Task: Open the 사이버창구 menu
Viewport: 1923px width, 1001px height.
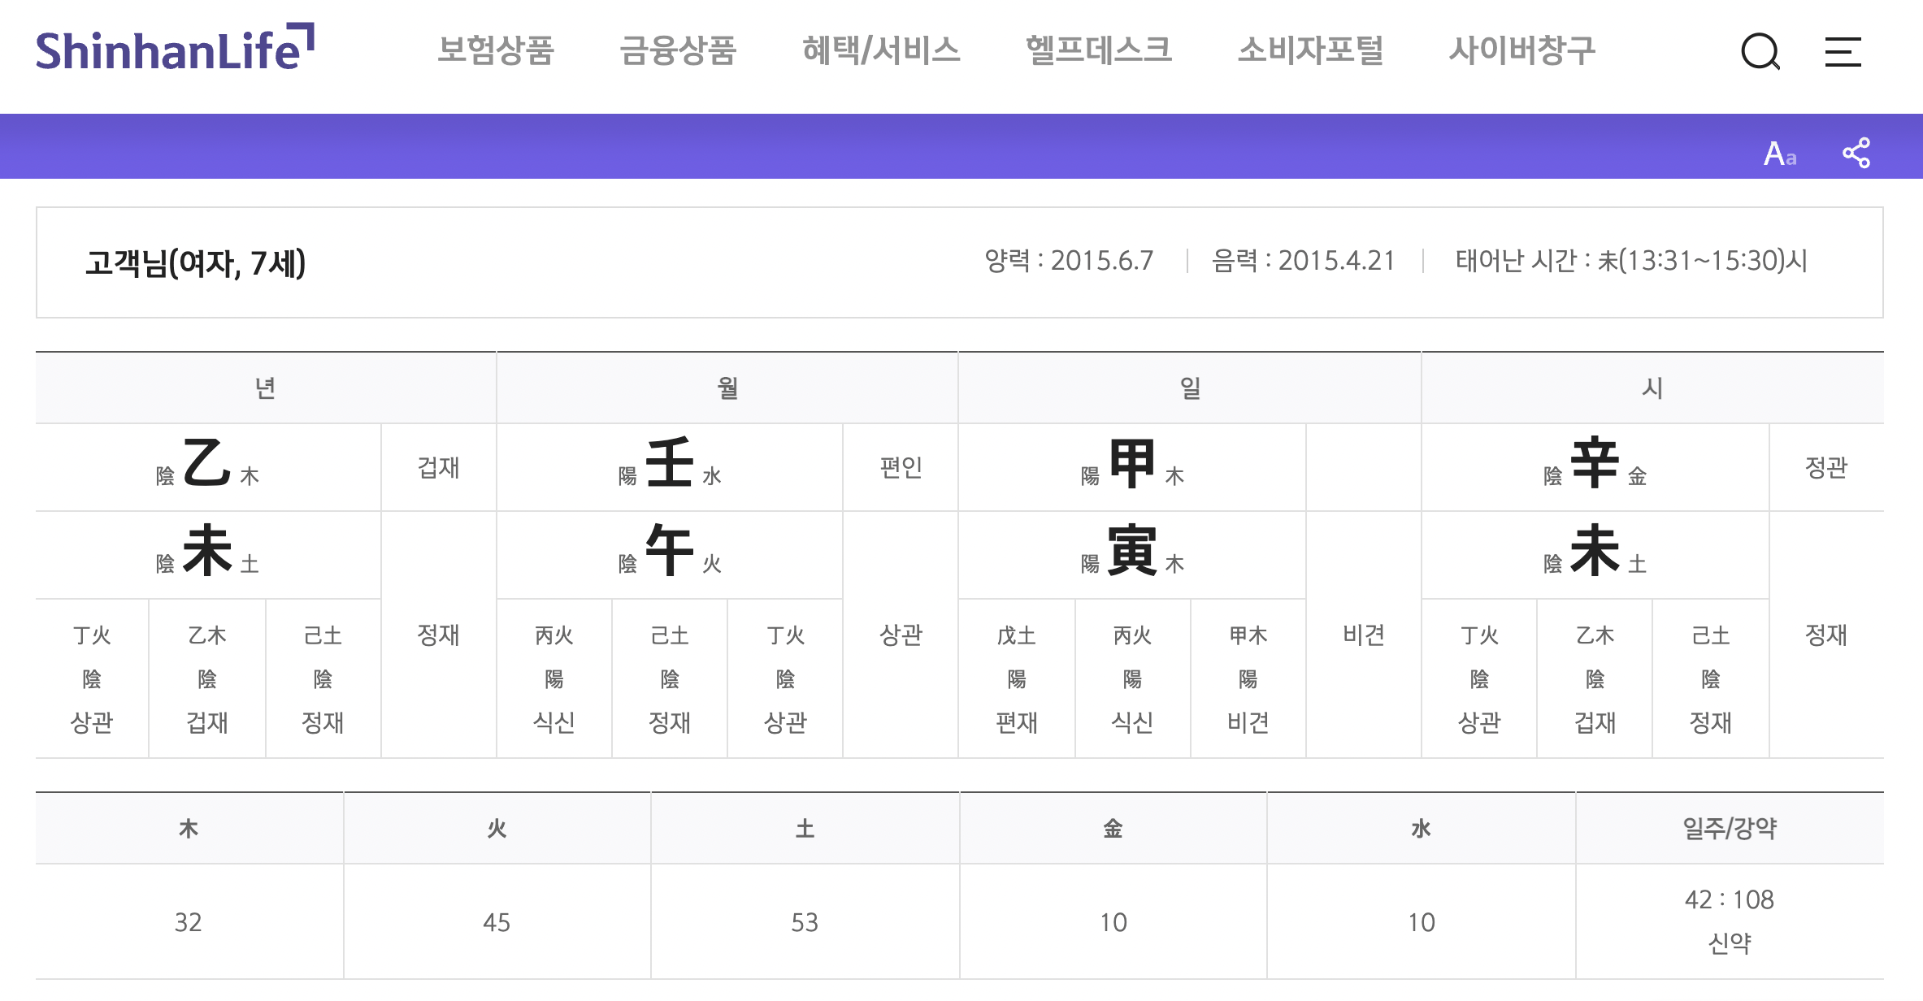Action: pyautogui.click(x=1521, y=50)
